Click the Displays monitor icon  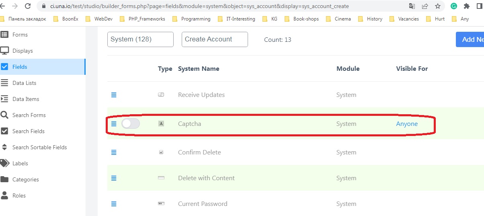[4, 51]
